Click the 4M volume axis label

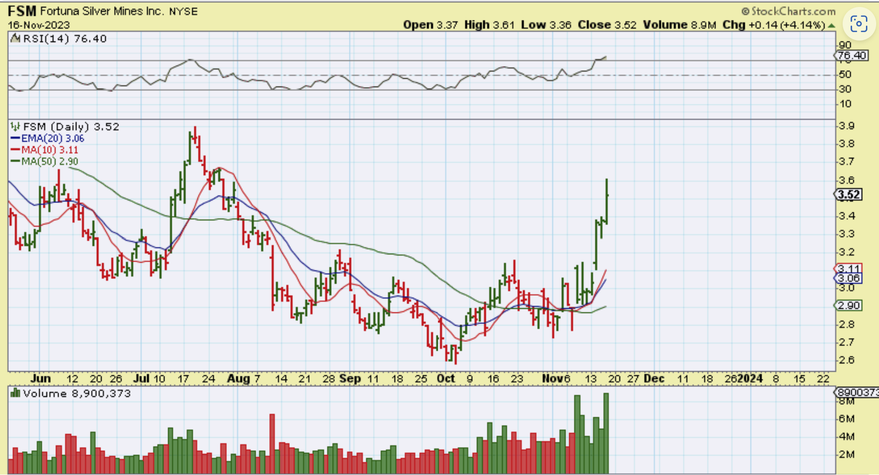[x=847, y=437]
